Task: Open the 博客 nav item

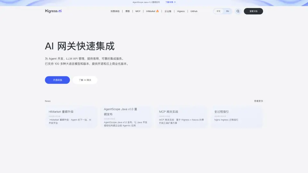Action: 127,11
